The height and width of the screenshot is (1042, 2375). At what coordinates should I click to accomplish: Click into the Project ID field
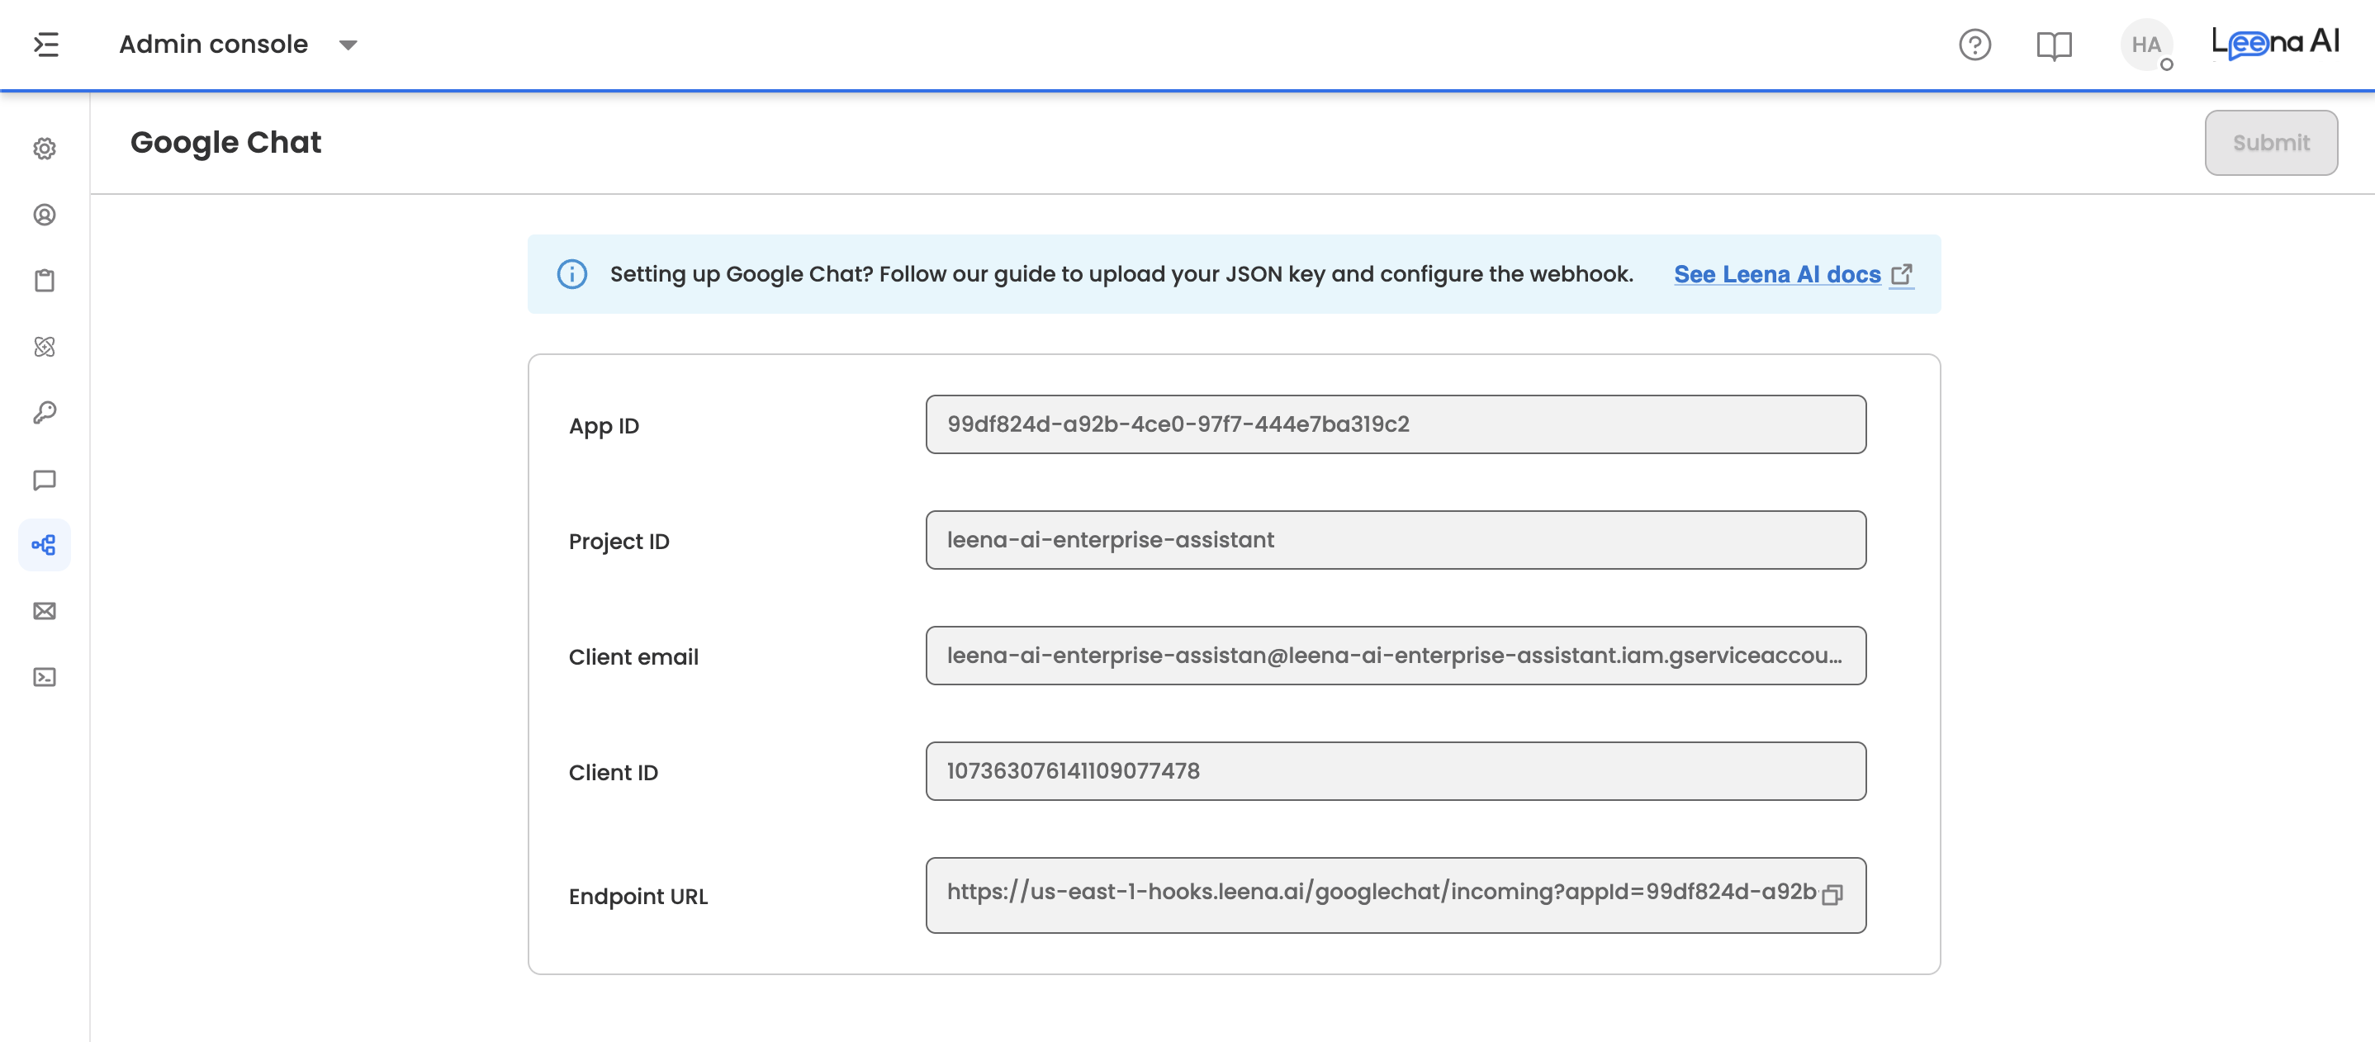coord(1396,540)
